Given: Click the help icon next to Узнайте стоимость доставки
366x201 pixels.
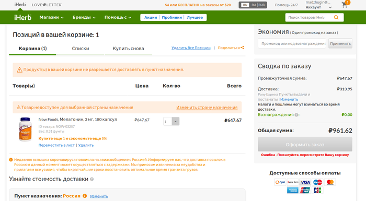Looking at the screenshot, I should (92, 179).
